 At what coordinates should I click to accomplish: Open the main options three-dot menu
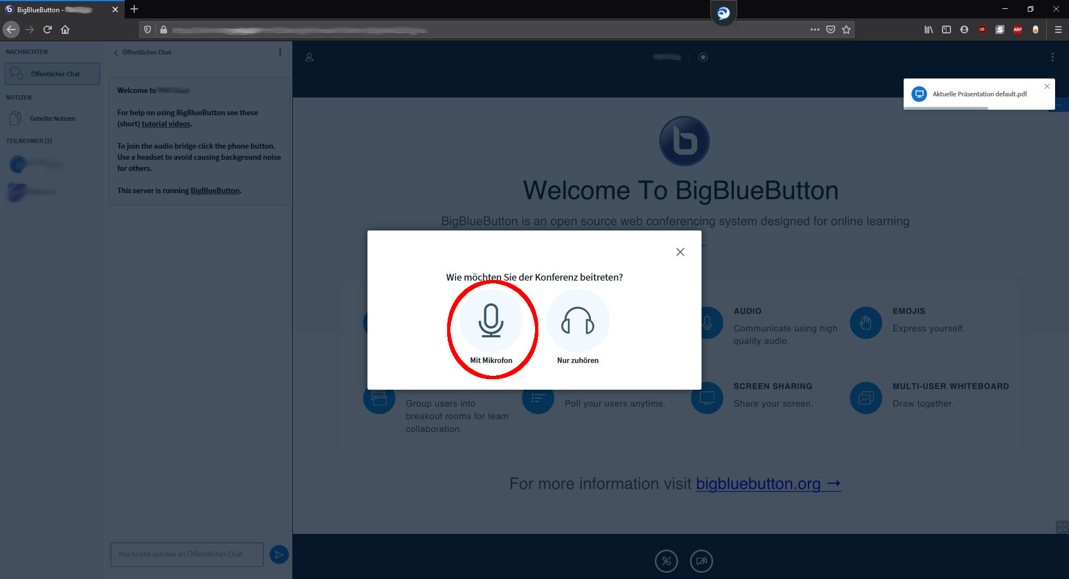coord(1052,57)
